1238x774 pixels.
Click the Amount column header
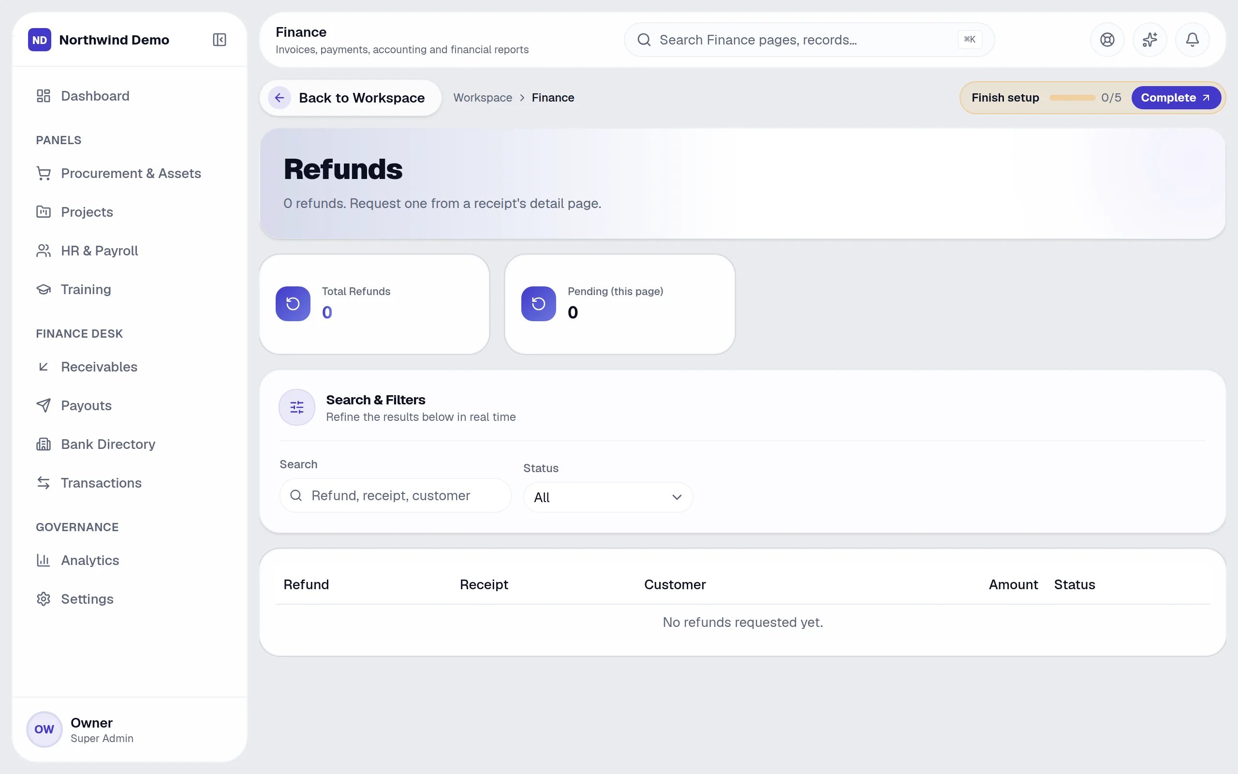tap(1013, 584)
